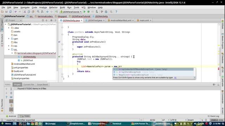Toggle the Android tool window button
The image size is (225, 126).
(x=11, y=116)
